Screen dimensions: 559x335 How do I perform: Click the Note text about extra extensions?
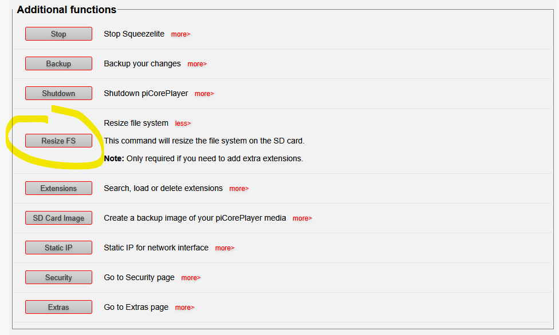(203, 158)
